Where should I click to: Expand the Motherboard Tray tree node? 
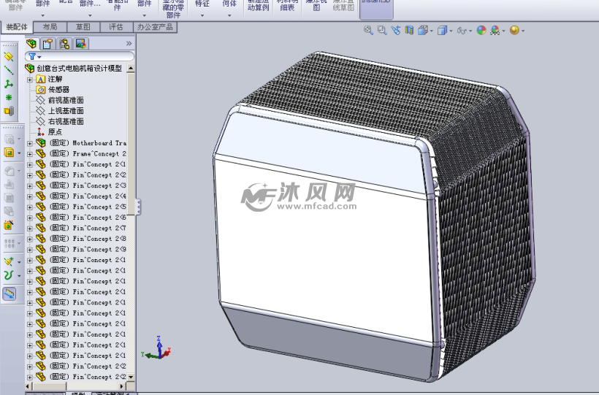(30, 143)
